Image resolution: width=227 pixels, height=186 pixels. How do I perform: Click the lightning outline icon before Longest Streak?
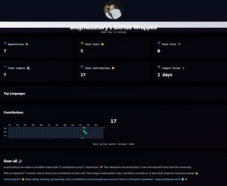[159, 67]
